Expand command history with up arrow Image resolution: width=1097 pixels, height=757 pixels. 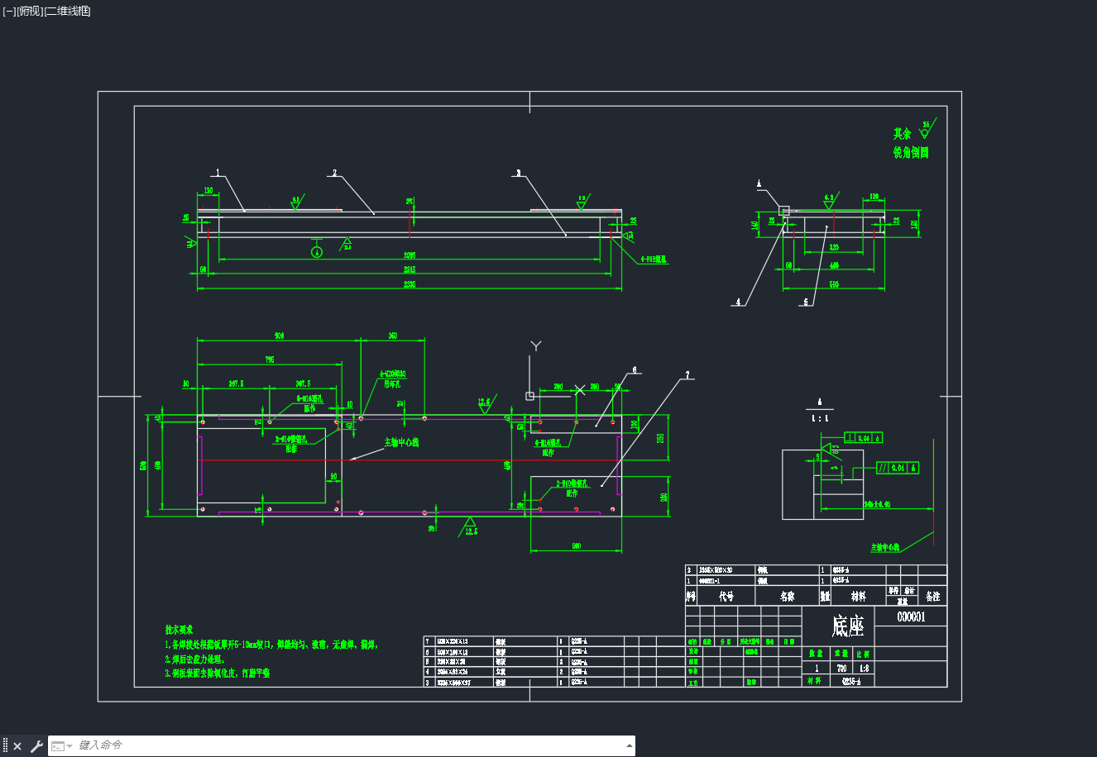[x=628, y=745]
